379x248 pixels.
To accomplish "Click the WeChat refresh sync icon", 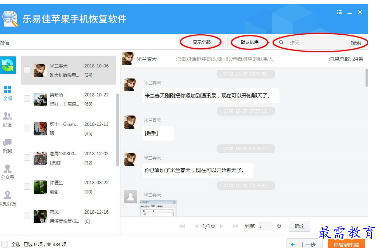I will point(8,65).
